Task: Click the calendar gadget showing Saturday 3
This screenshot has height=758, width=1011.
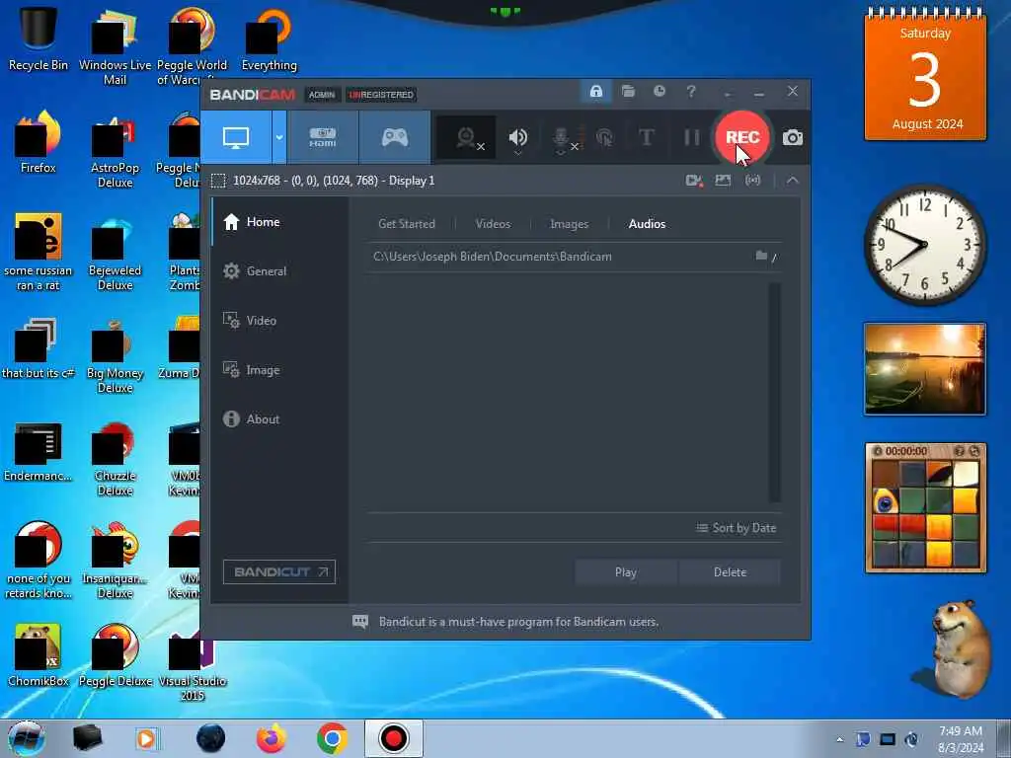Action: click(925, 75)
